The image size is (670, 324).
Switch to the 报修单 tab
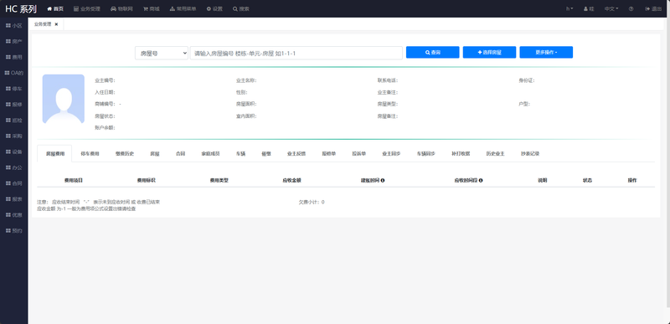tap(328, 154)
